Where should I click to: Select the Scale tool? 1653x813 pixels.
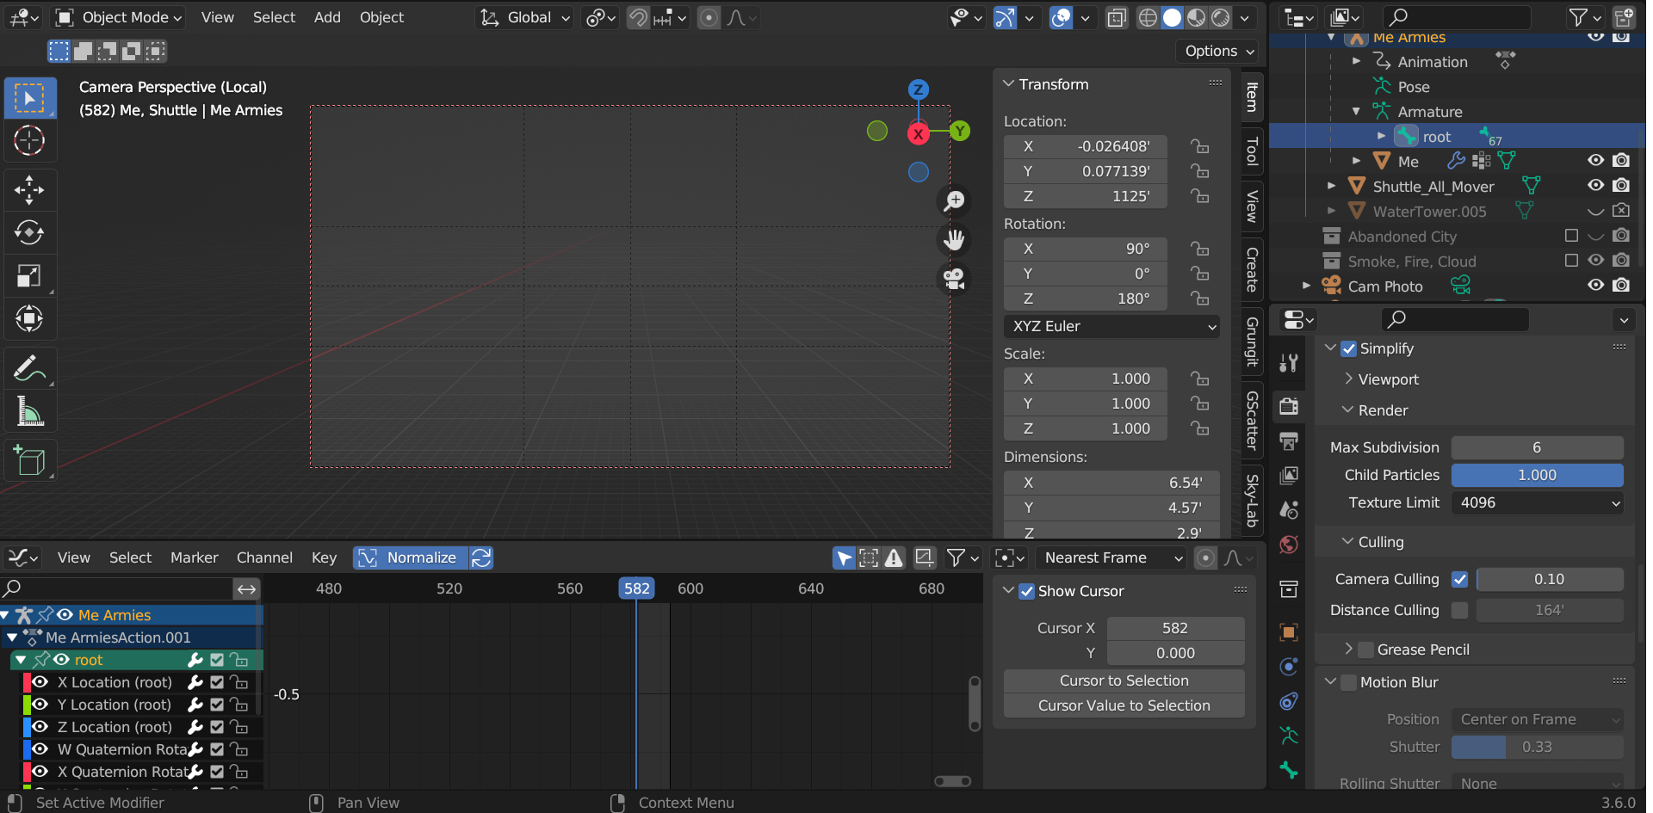(30, 275)
